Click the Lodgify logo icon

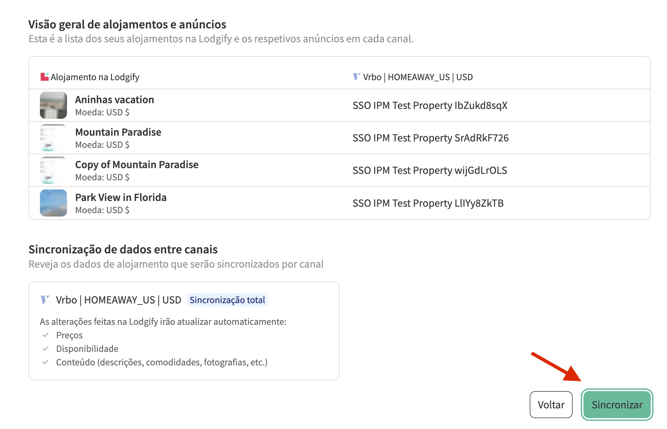(x=44, y=77)
